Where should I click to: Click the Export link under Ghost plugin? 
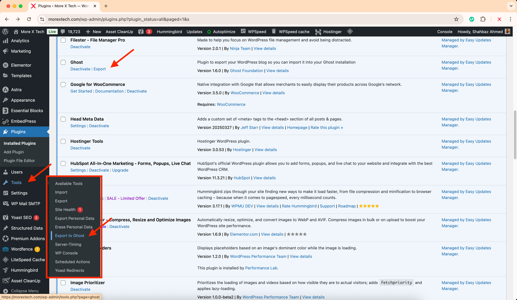pyautogui.click(x=100, y=69)
